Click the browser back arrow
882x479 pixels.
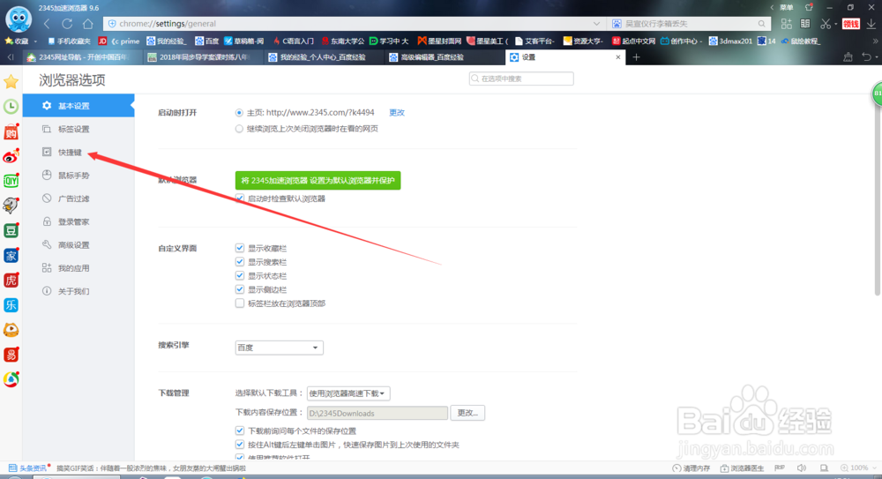point(47,24)
